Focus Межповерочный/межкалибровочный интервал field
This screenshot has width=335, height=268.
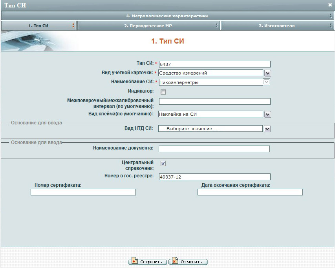point(215,101)
